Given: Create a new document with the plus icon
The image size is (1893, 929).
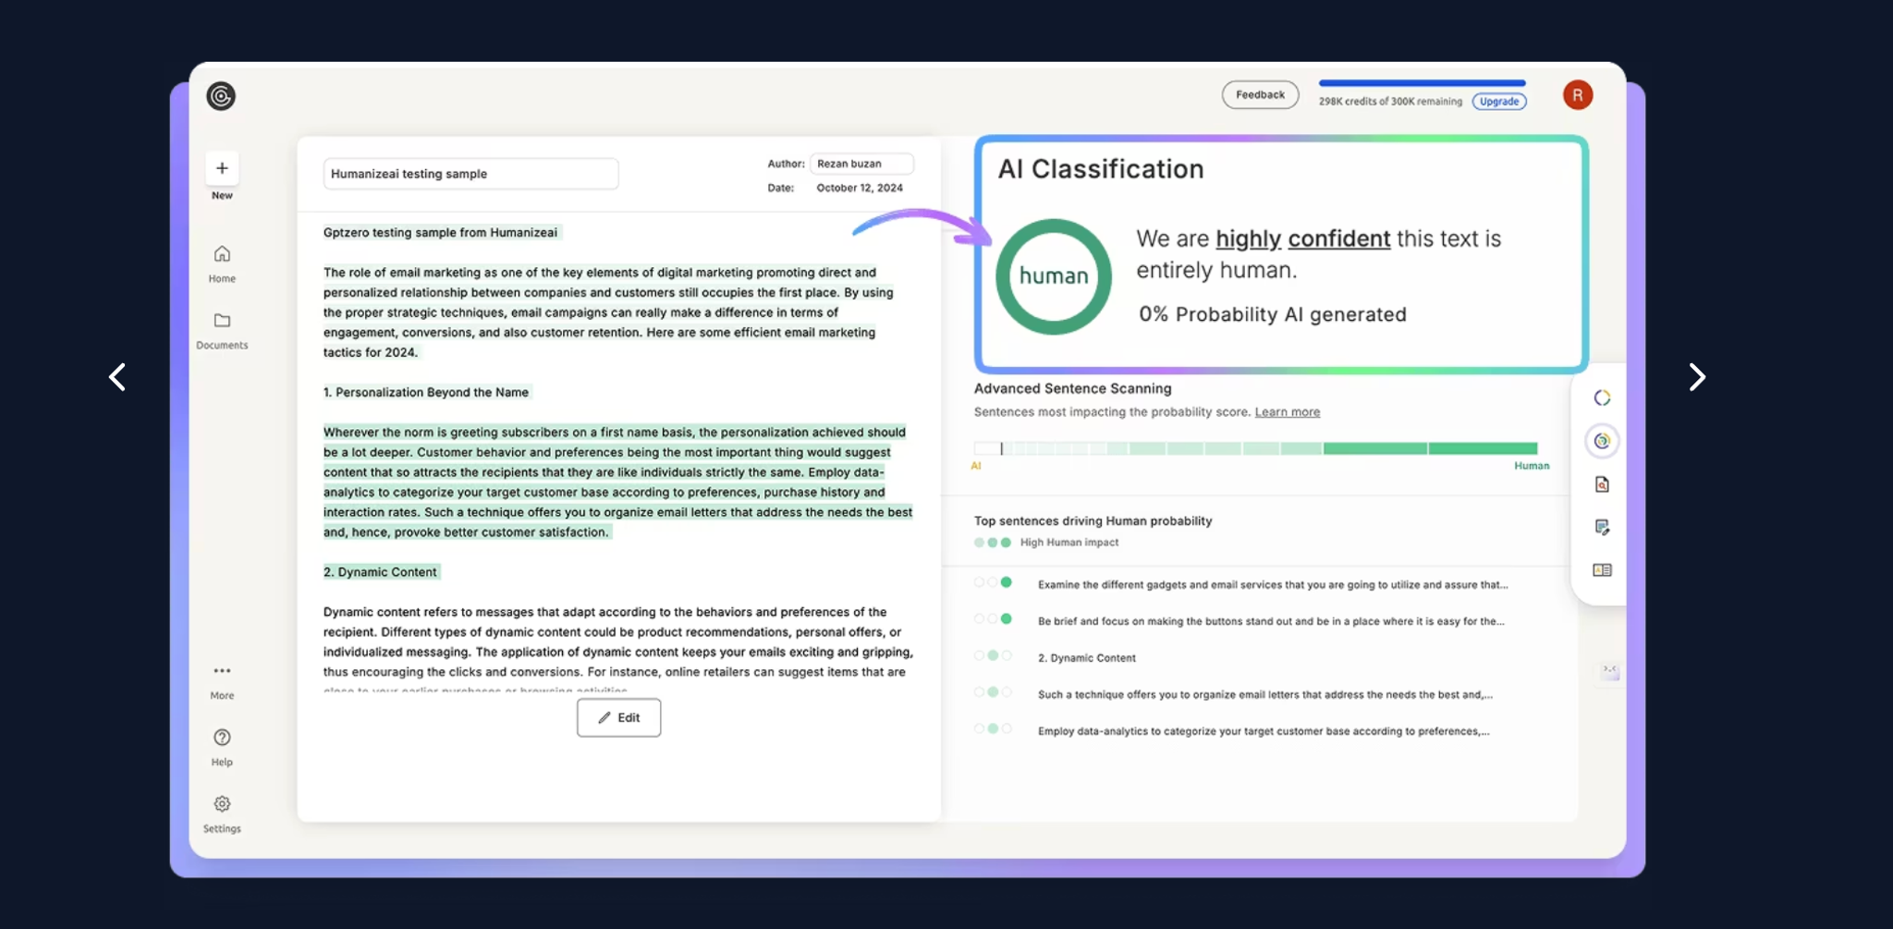Looking at the screenshot, I should (x=222, y=168).
